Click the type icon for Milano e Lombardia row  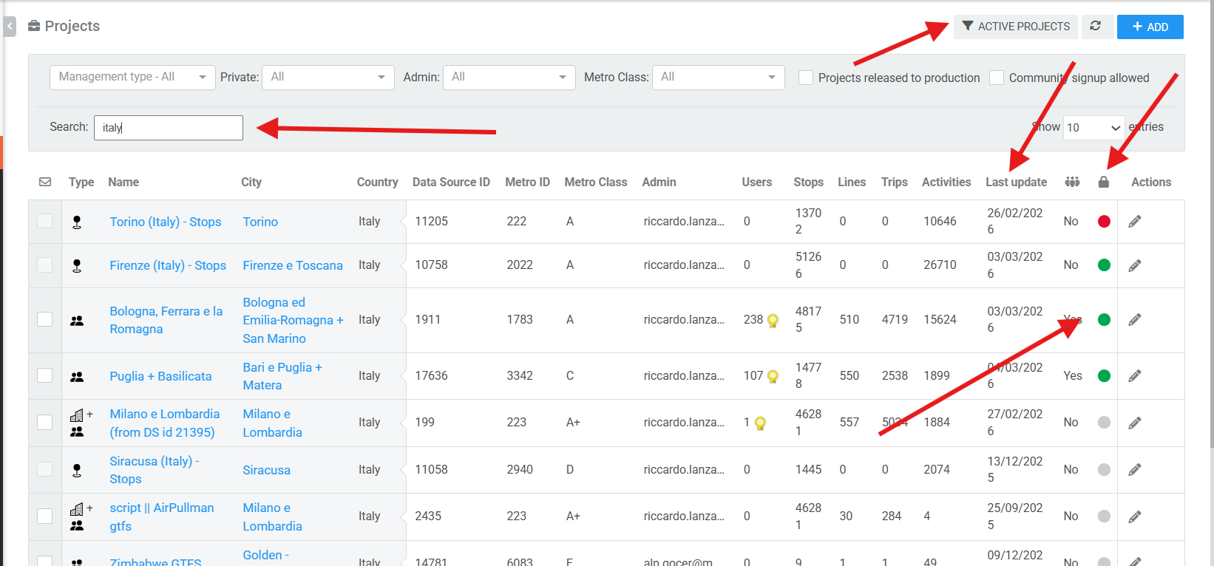81,423
